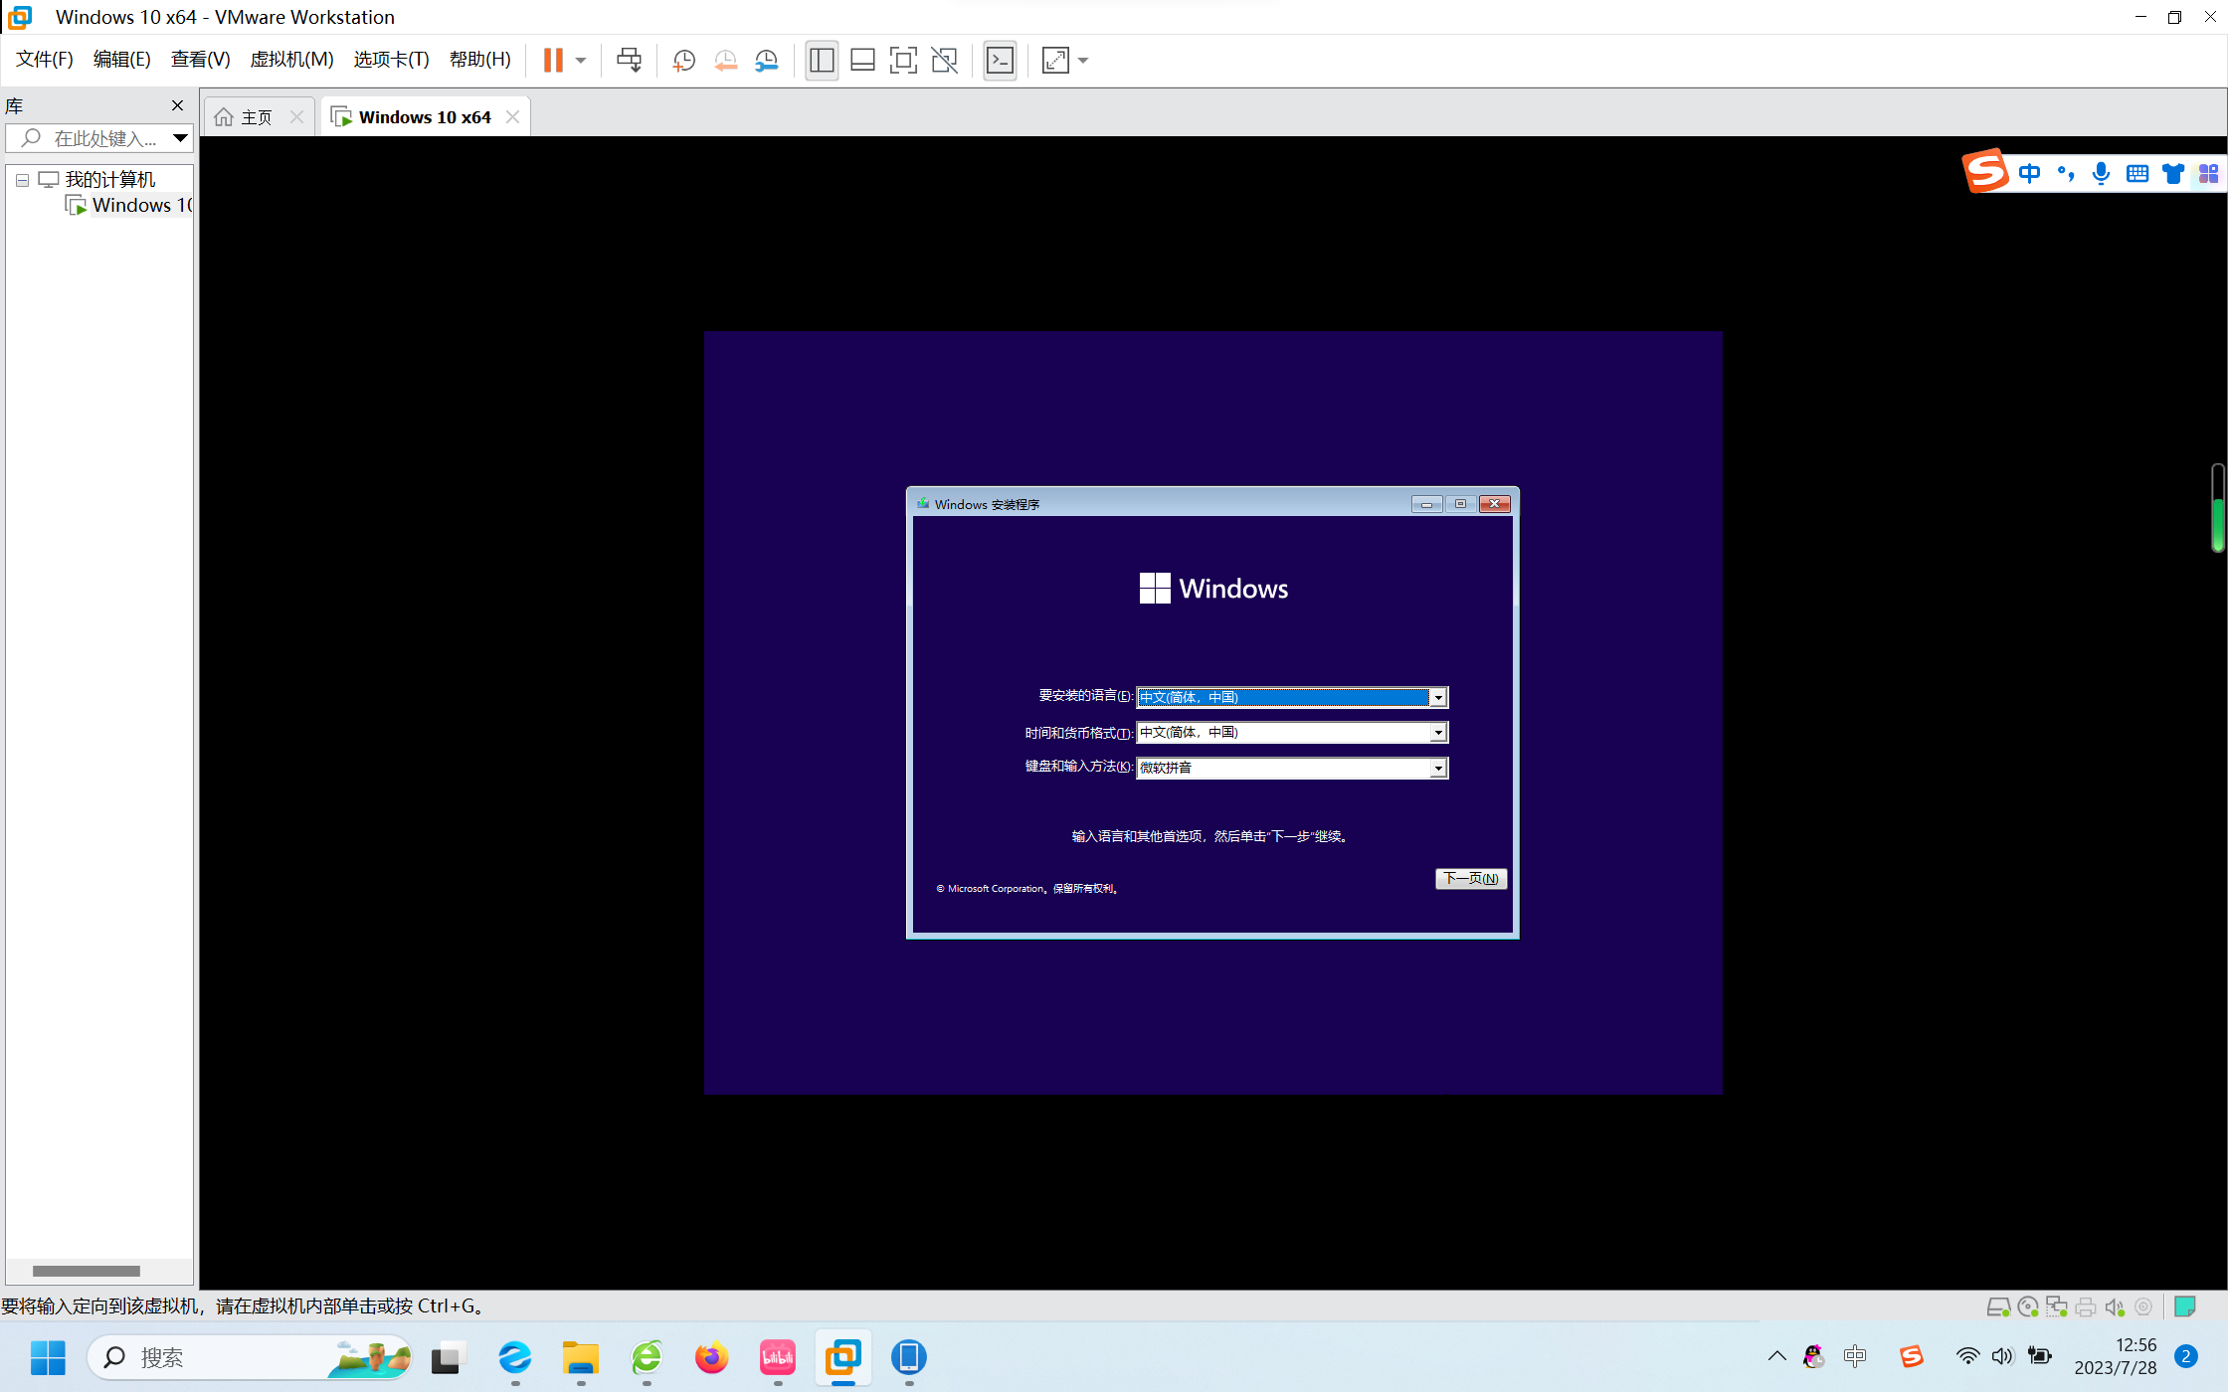Viewport: 2228px width, 1392px height.
Task: Expand the time and currency format dropdown
Action: tap(1437, 733)
